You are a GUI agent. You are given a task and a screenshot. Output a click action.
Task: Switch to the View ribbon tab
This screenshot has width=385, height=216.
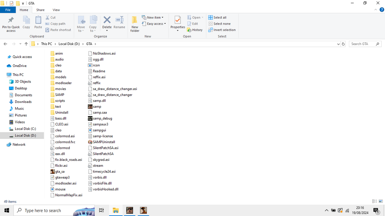pyautogui.click(x=56, y=10)
